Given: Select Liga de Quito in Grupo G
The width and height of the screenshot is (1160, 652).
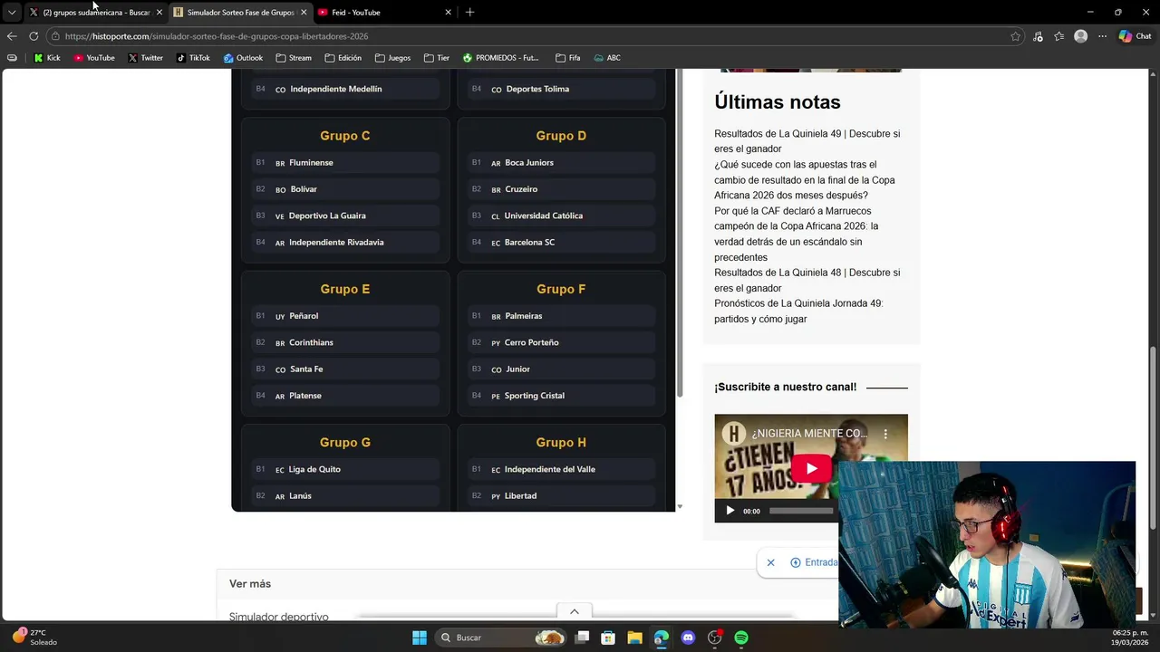Looking at the screenshot, I should [345, 469].
